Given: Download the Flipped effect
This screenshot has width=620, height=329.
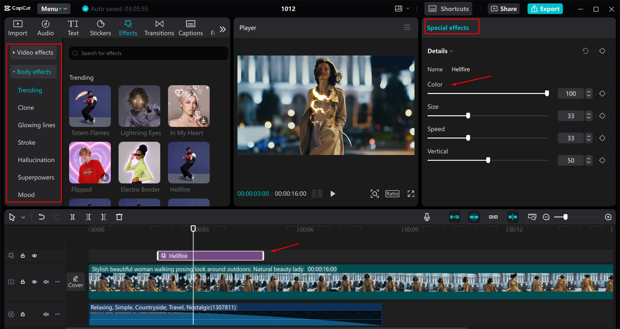Looking at the screenshot, I should coord(105,177).
